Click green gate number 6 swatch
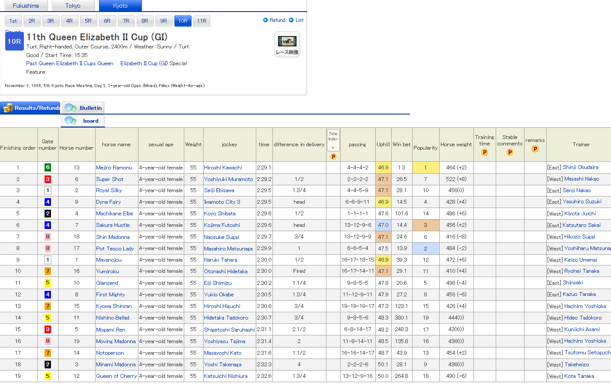 tap(48, 167)
